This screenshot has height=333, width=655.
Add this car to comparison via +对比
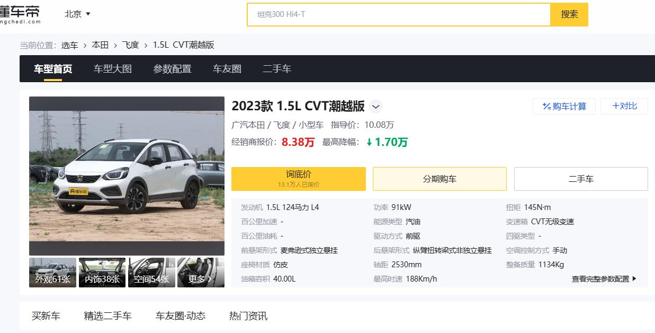pos(624,106)
